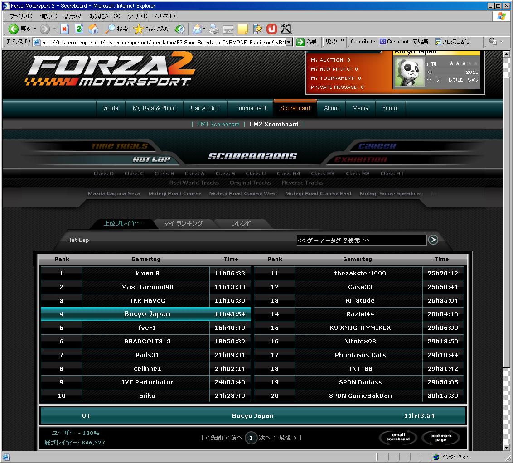Open the お気に入り(A) menu
Image resolution: width=513 pixels, height=463 pixels.
click(105, 16)
